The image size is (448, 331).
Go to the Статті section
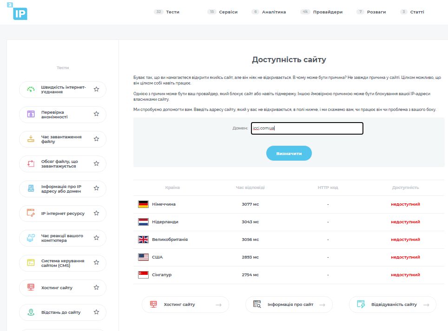pyautogui.click(x=417, y=12)
